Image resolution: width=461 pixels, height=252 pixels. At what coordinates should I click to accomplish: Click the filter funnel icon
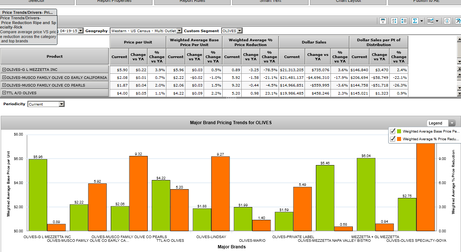[383, 21]
